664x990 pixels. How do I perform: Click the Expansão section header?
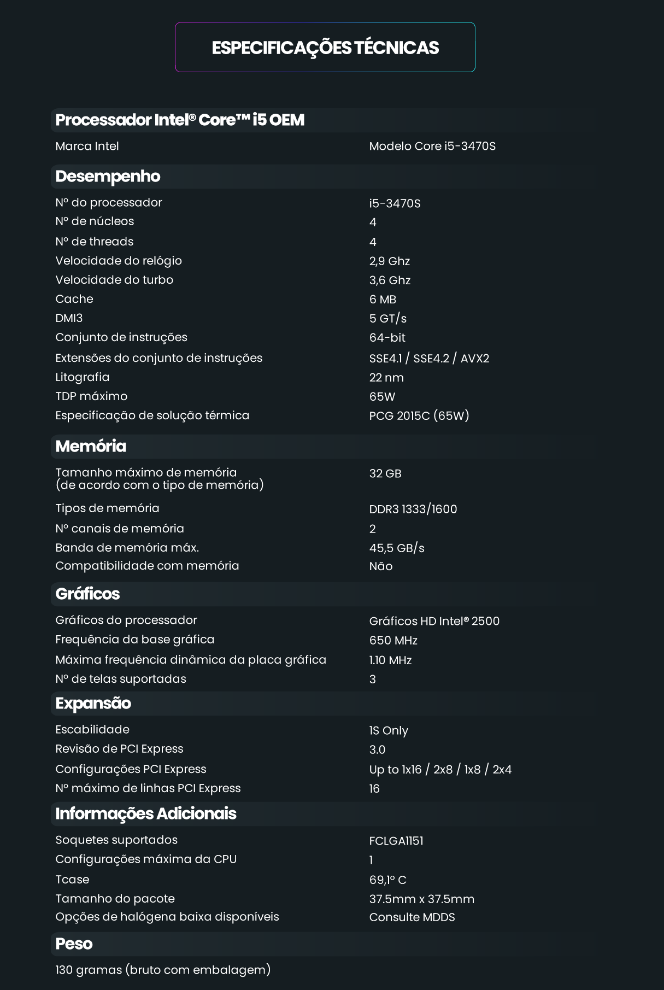click(x=93, y=703)
